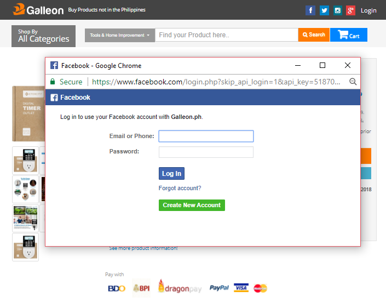Image resolution: width=386 pixels, height=308 pixels.
Task: Click the Email or Phone field
Action: point(206,136)
